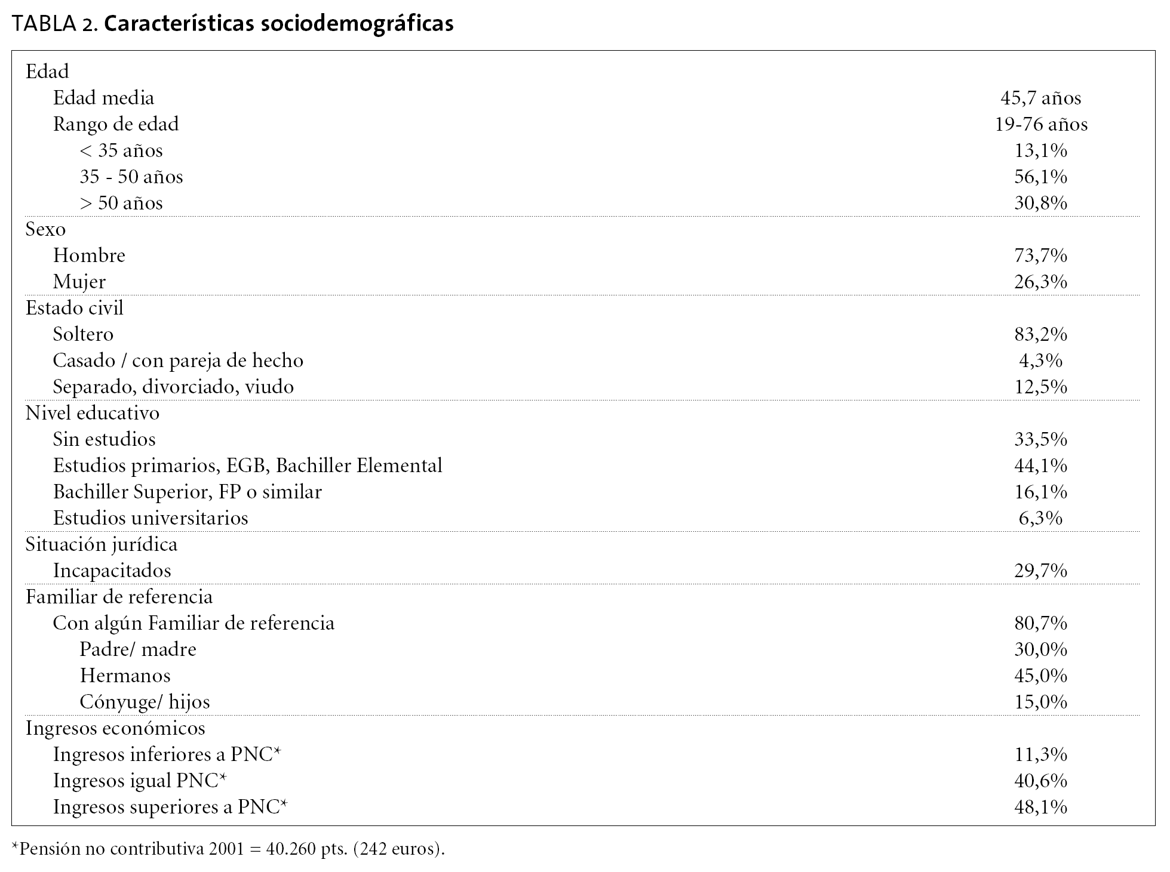Click the "Situación jurídica" section heading
This screenshot has width=1170, height=872.
point(102,544)
